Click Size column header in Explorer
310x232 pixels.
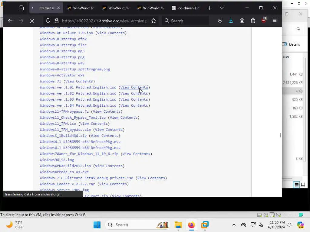click(x=286, y=56)
